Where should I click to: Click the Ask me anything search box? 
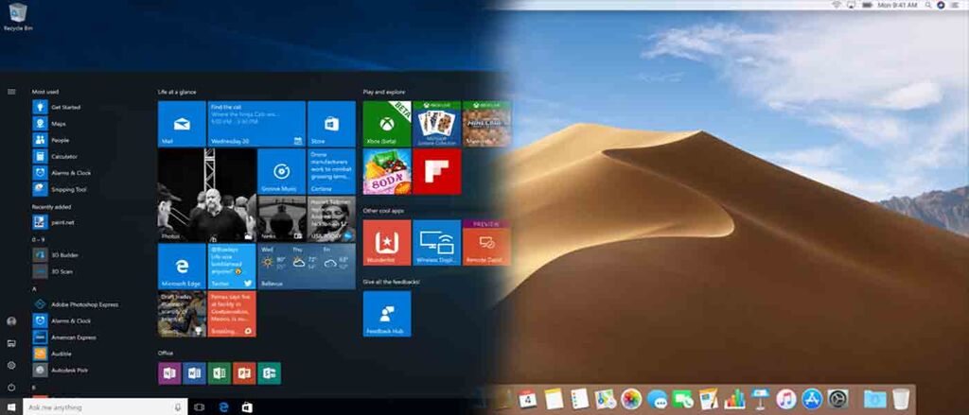pyautogui.click(x=105, y=407)
